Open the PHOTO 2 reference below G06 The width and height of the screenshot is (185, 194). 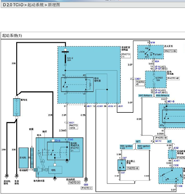[87, 188]
